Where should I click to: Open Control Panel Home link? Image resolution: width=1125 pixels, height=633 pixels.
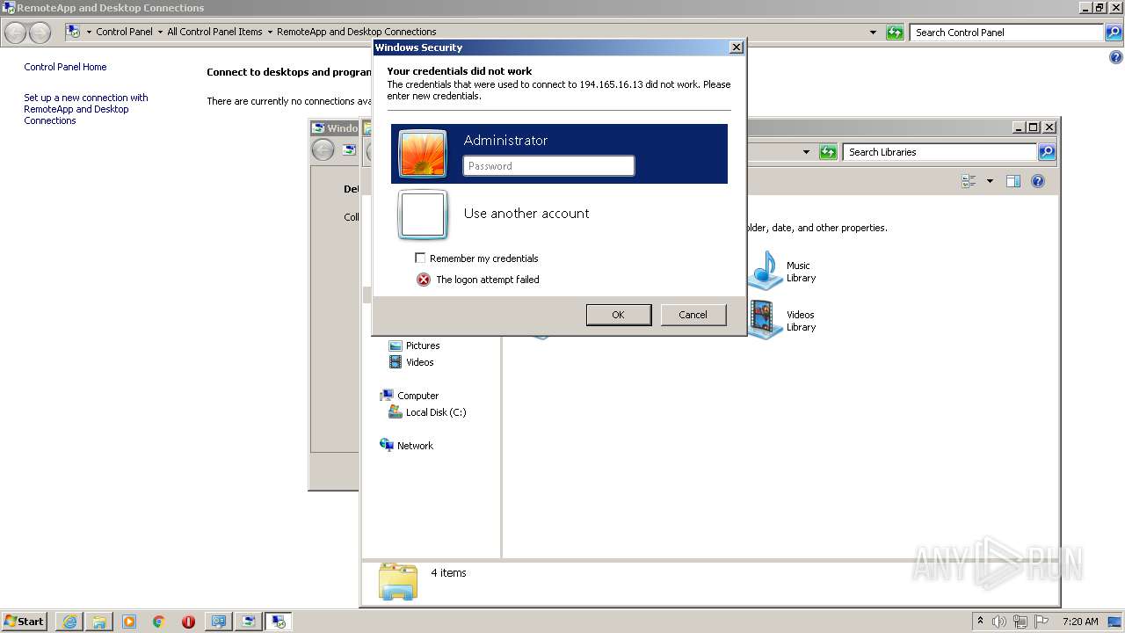pos(65,67)
